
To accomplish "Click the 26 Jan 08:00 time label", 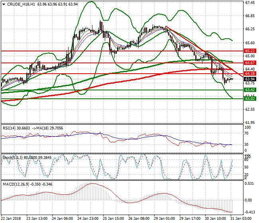I will [139, 219].
